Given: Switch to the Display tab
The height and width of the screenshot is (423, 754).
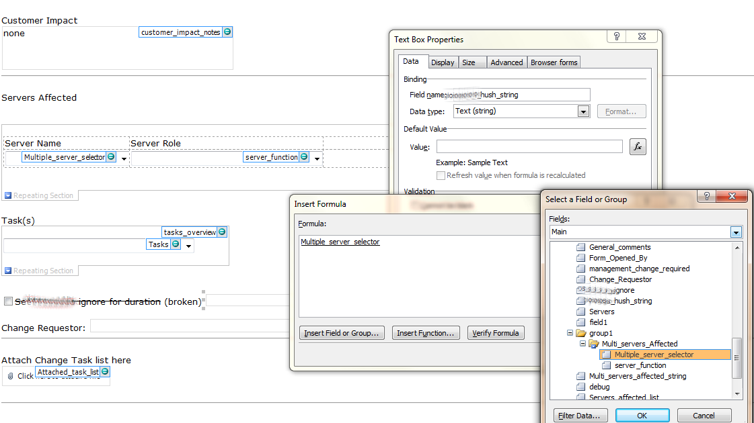Looking at the screenshot, I should click(443, 61).
